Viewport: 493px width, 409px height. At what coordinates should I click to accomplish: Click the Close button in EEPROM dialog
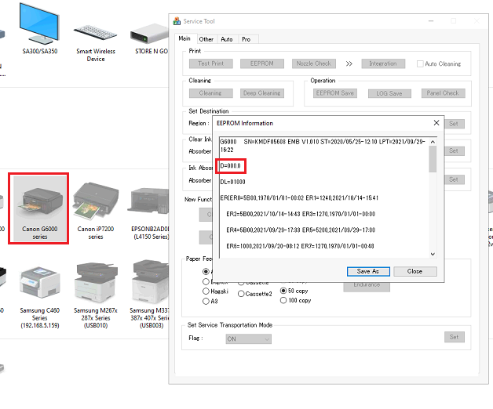click(415, 272)
